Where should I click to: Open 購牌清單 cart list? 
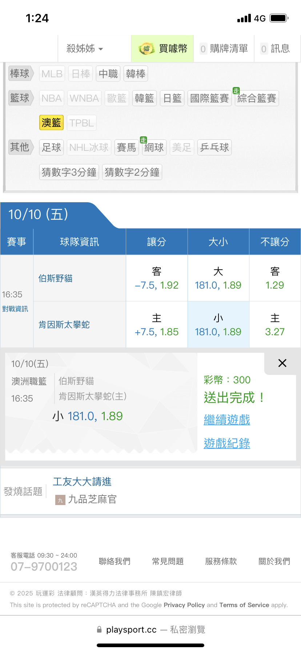224,48
